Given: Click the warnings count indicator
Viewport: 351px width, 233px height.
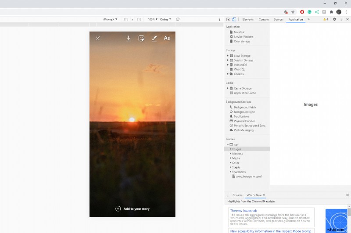Looking at the screenshot, I should (x=326, y=19).
